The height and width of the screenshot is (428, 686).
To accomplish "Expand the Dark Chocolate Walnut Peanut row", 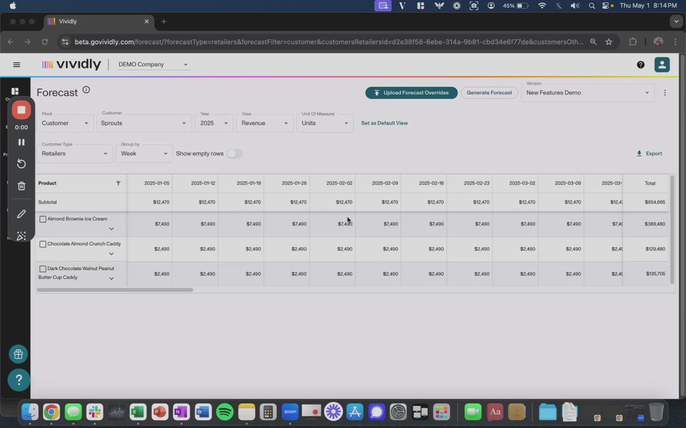I will [111, 279].
